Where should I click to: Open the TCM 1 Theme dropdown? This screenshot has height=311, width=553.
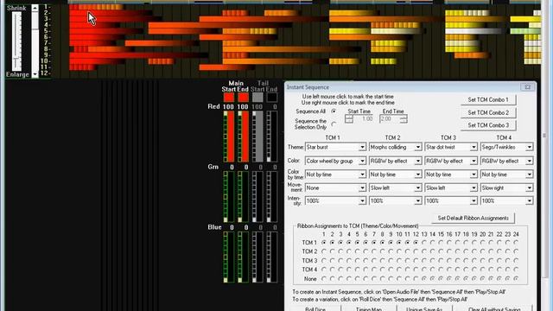(335, 147)
